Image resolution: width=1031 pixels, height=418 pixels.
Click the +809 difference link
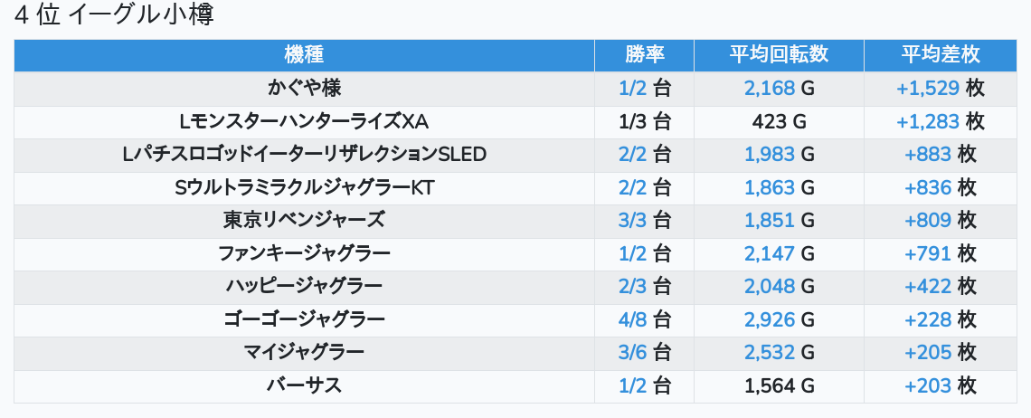pyautogui.click(x=928, y=221)
